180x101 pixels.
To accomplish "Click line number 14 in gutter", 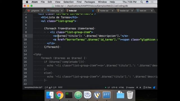I will [25, 54].
